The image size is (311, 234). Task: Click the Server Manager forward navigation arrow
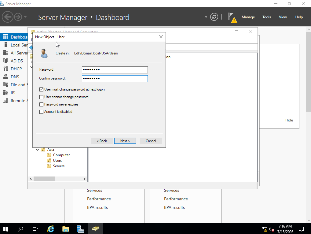18,17
